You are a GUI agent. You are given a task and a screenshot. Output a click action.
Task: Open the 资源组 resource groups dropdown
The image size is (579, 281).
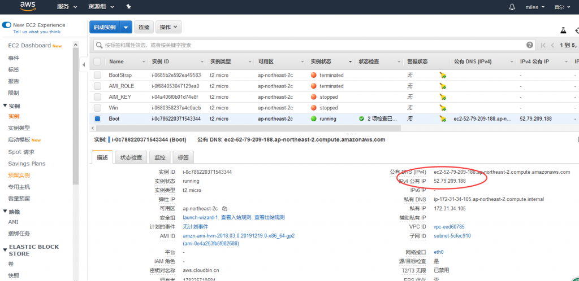point(101,7)
